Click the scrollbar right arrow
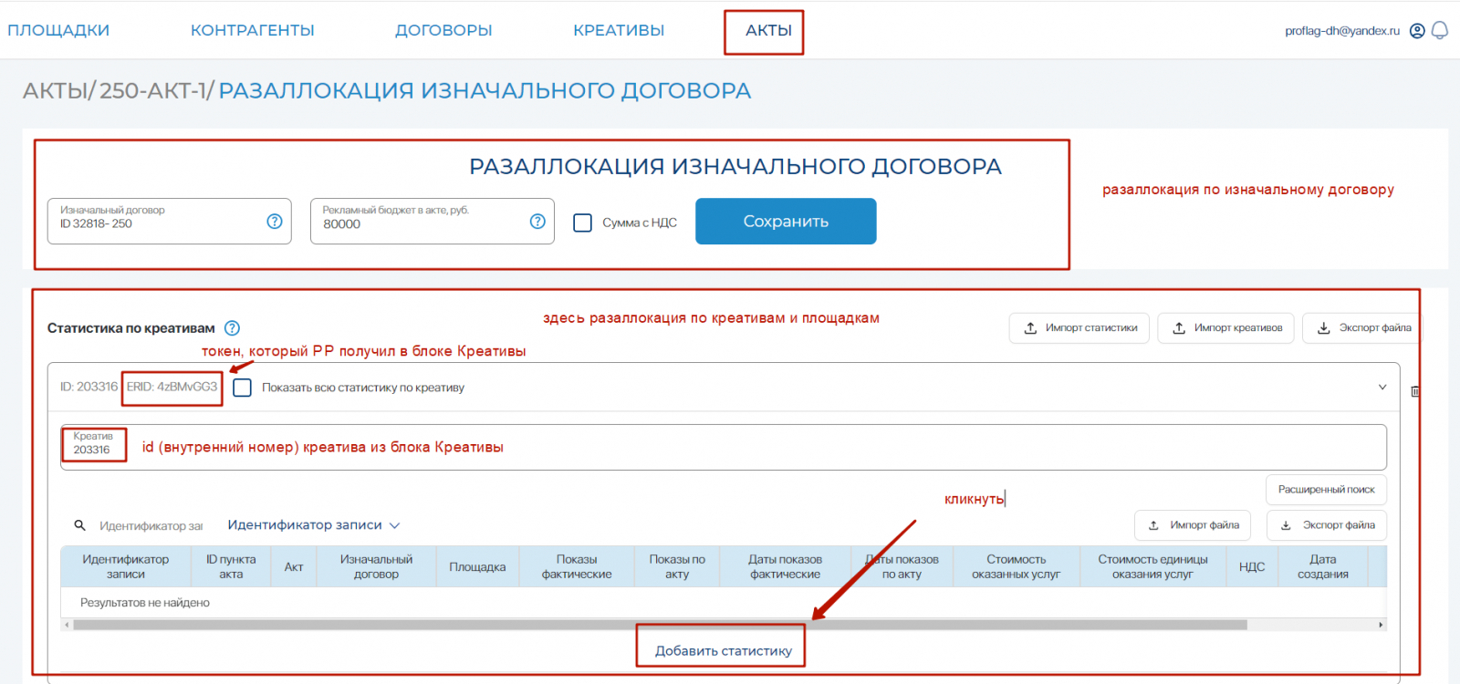 [x=1382, y=626]
